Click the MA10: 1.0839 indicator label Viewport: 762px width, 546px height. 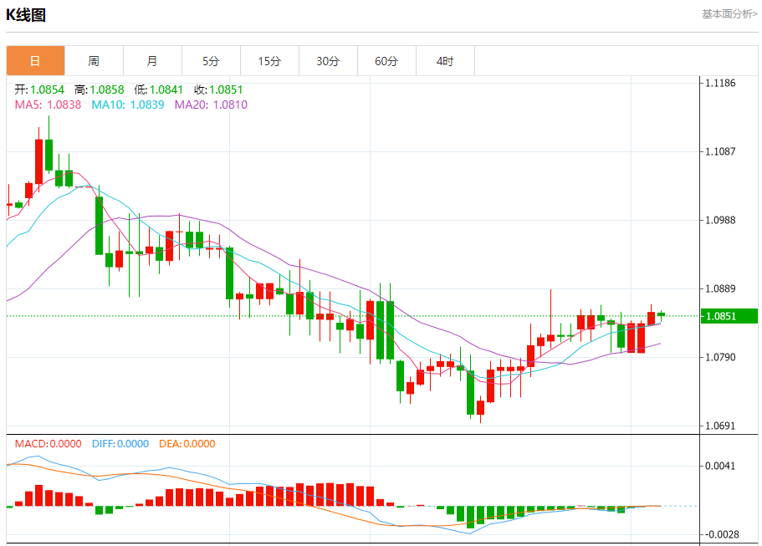point(128,105)
